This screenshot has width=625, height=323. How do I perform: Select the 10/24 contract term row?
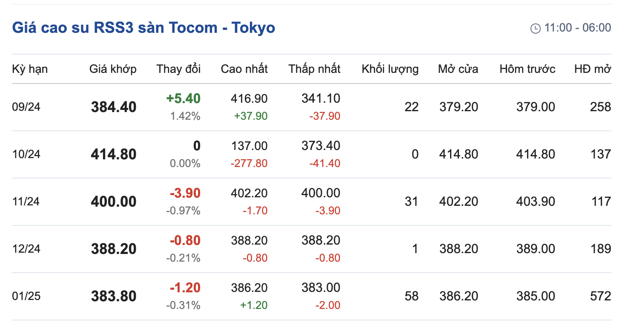[x=26, y=154]
